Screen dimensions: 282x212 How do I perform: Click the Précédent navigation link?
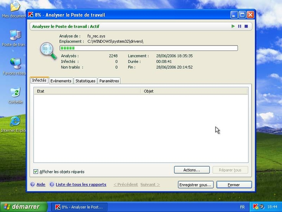click(126, 184)
